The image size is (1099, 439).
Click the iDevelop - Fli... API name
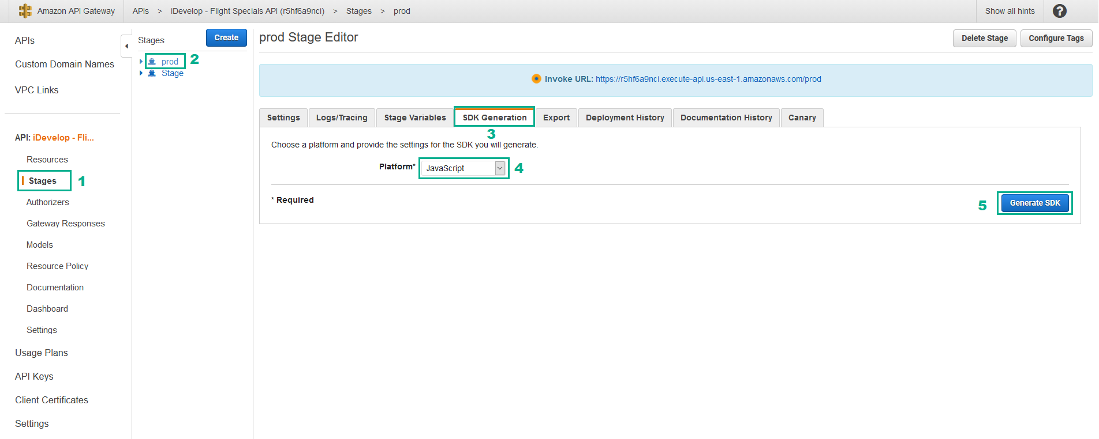click(63, 138)
